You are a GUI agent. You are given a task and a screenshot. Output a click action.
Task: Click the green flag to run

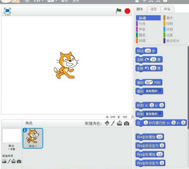point(118,11)
